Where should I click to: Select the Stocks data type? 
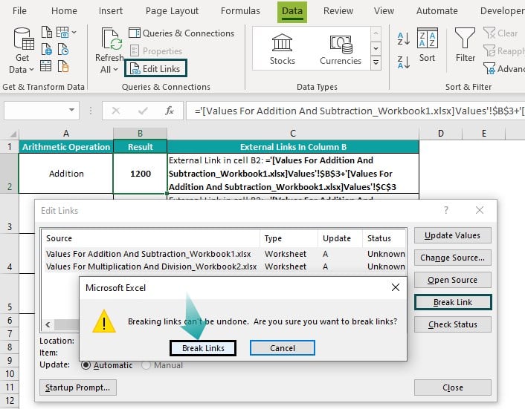283,49
